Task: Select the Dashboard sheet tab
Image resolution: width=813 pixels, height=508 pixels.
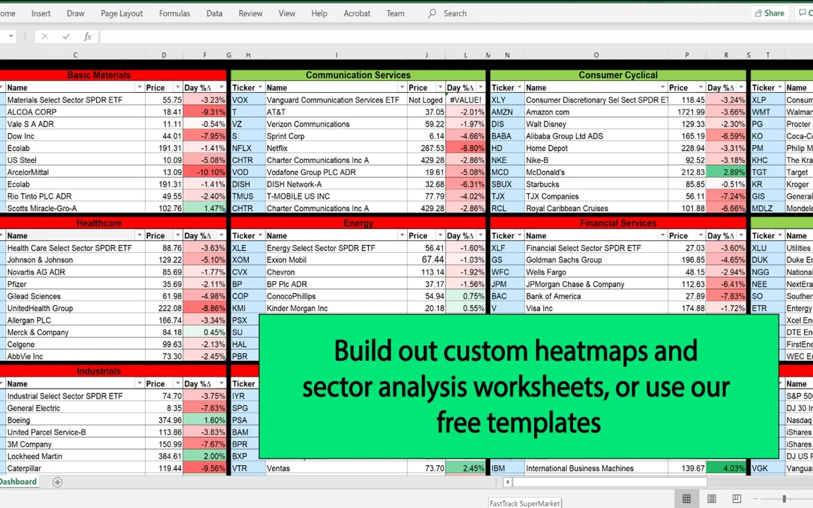Action: click(x=18, y=482)
